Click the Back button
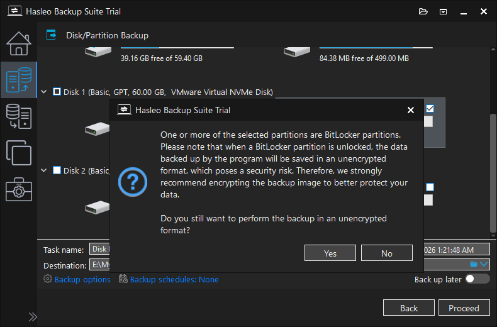The height and width of the screenshot is (327, 497). click(x=408, y=308)
